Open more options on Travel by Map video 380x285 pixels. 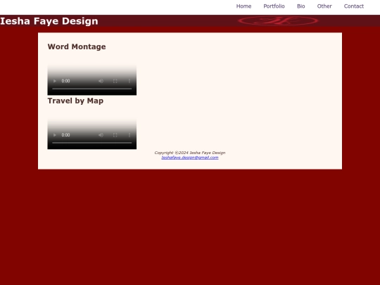[129, 135]
